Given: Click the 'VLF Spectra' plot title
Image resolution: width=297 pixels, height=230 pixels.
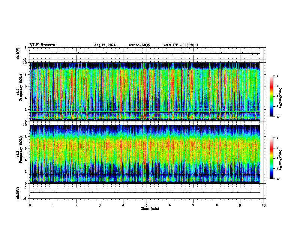Looking at the screenshot, I should click(x=42, y=45).
